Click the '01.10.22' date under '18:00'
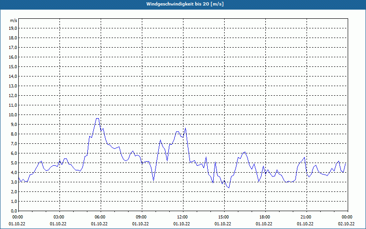This screenshot has height=229, width=366. [264, 224]
